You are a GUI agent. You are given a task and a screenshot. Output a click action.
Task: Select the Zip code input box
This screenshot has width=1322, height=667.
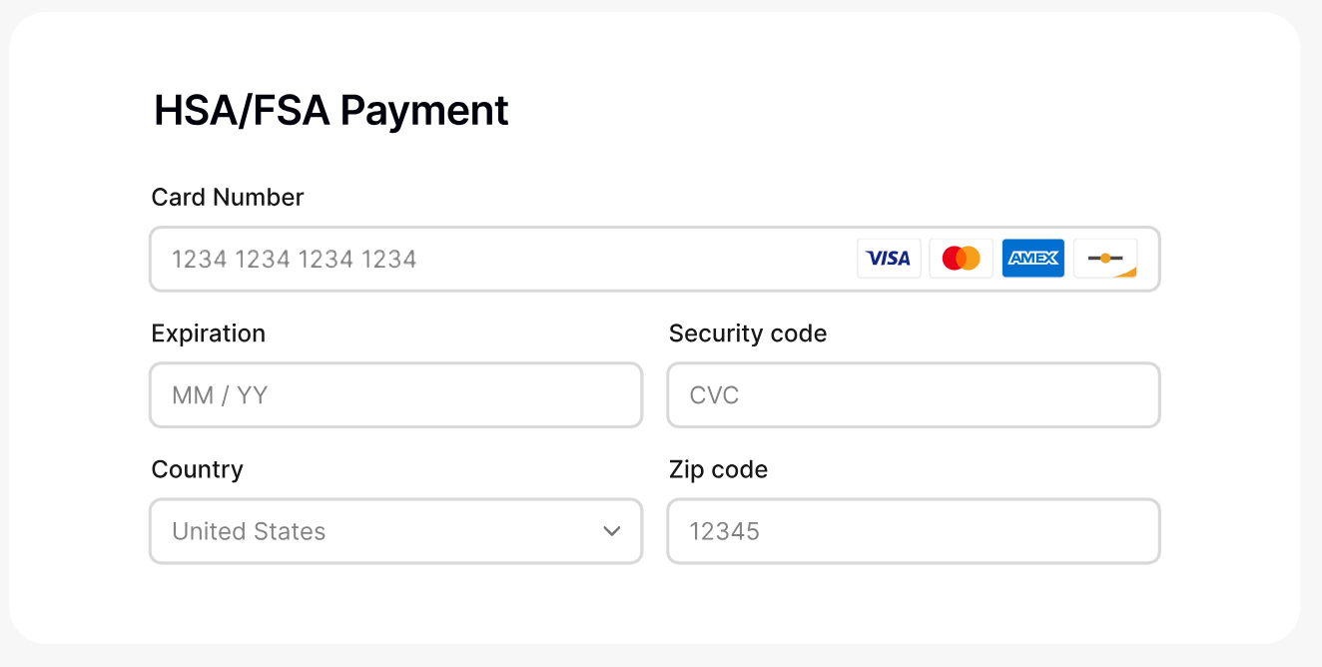coord(913,531)
